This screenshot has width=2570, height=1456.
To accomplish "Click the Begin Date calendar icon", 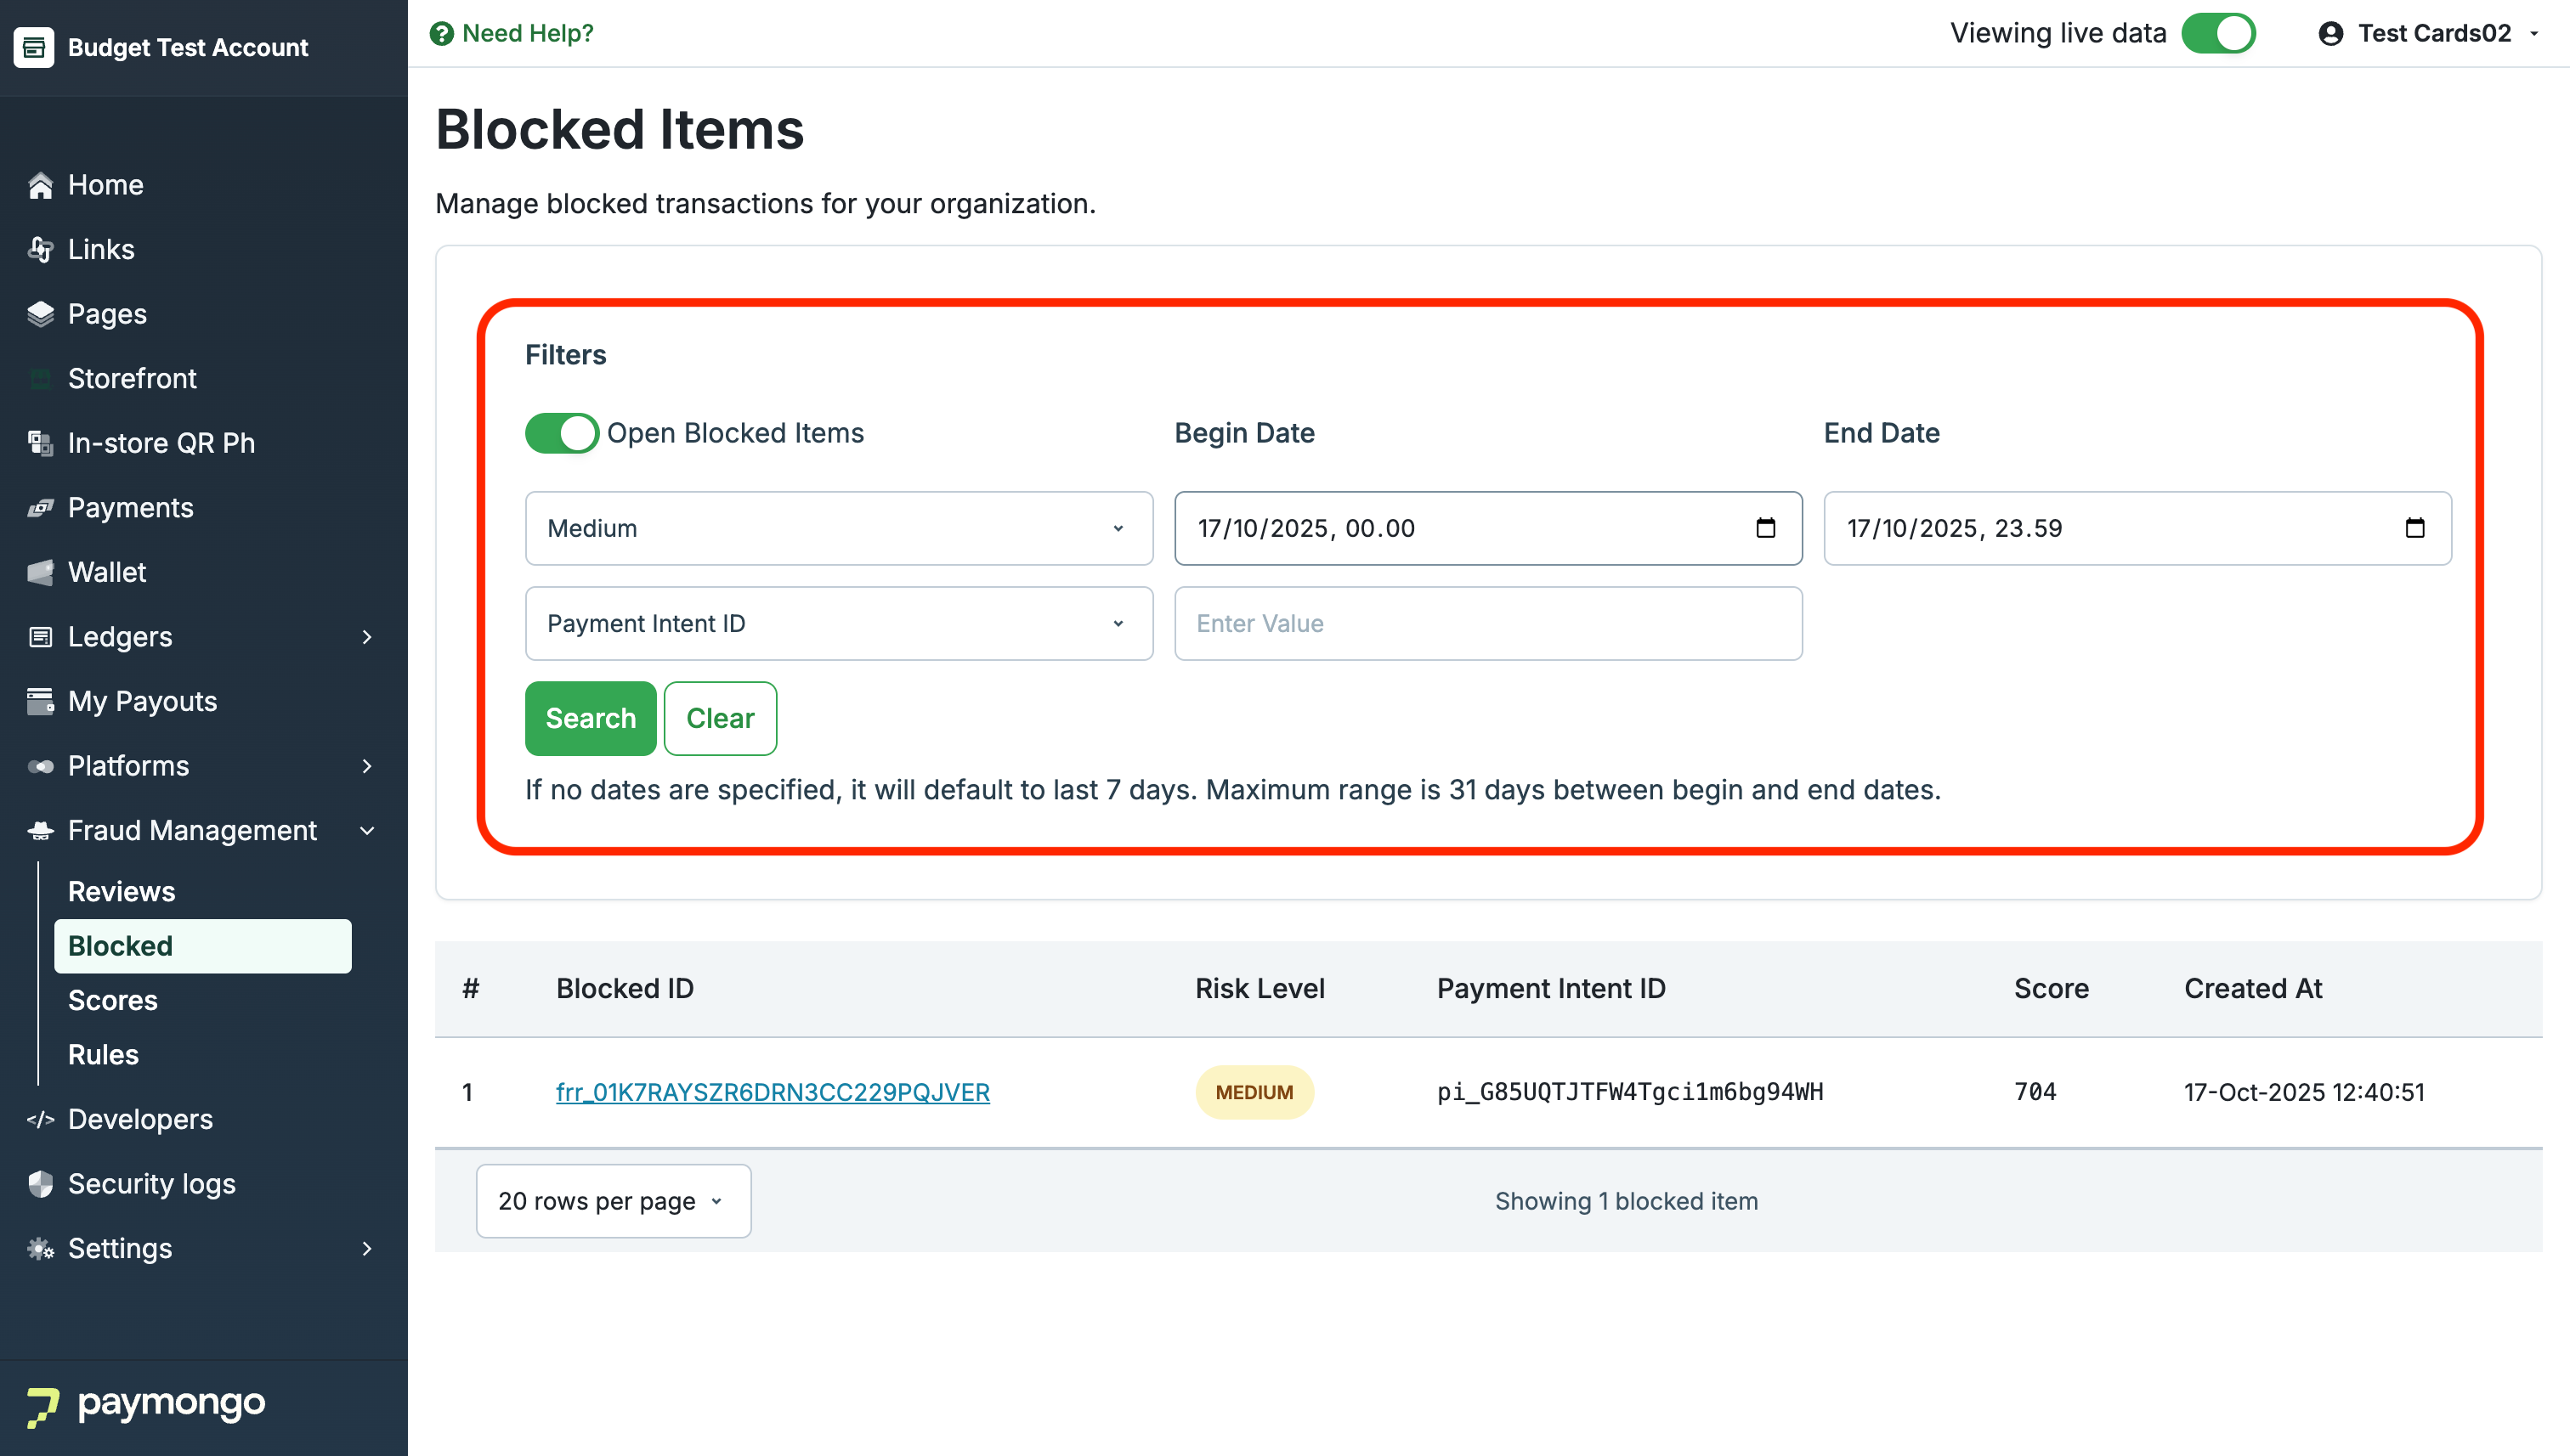I will (1764, 528).
